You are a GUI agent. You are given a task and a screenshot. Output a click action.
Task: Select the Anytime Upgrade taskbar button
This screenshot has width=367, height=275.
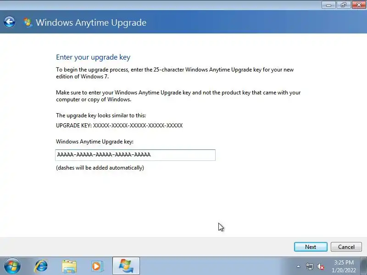pos(126,266)
